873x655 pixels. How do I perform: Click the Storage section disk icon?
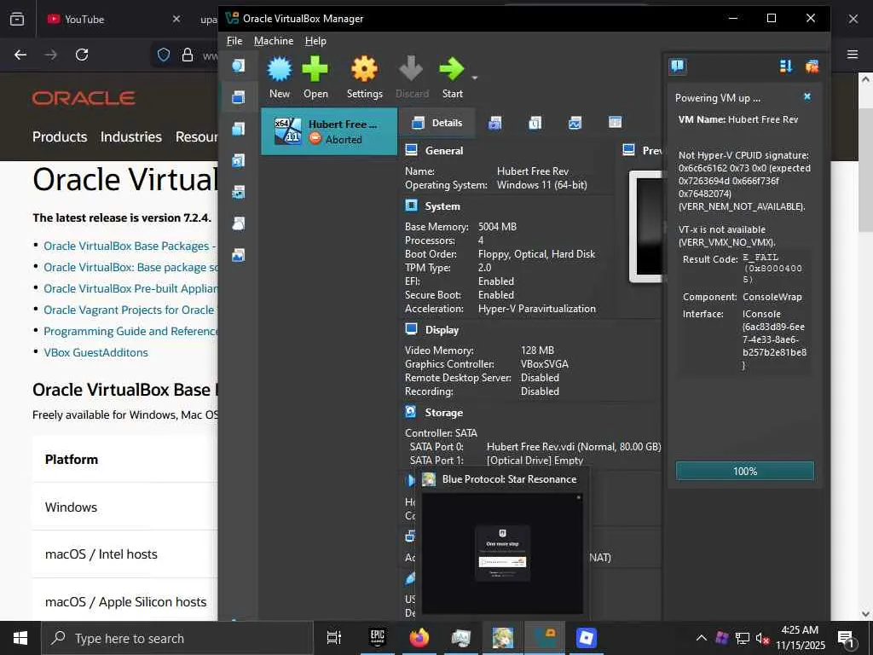tap(411, 412)
